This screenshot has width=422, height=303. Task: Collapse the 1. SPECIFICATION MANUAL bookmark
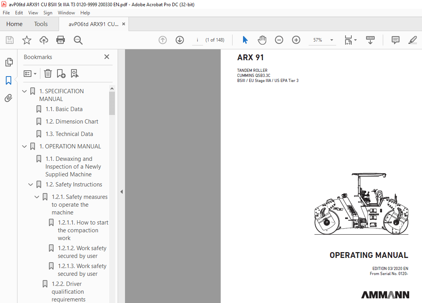pyautogui.click(x=24, y=91)
